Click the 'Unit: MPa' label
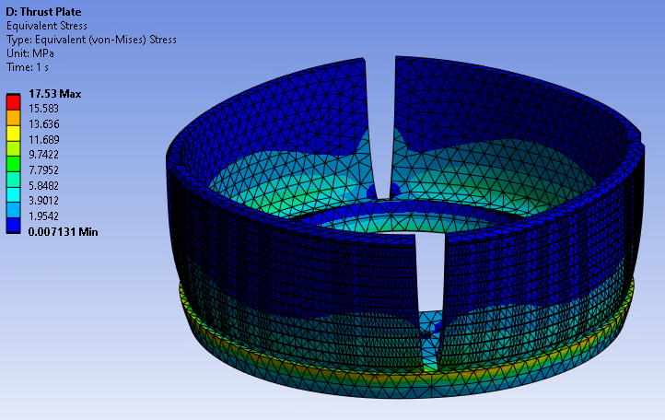This screenshot has height=420, width=665. click(x=30, y=53)
